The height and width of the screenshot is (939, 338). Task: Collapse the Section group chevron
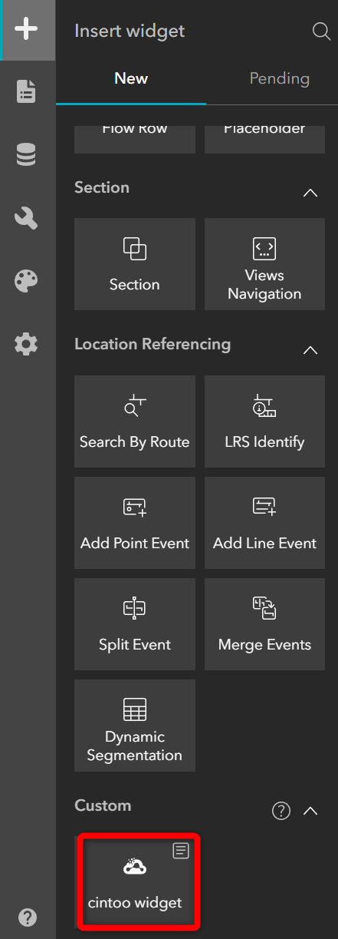(x=310, y=193)
